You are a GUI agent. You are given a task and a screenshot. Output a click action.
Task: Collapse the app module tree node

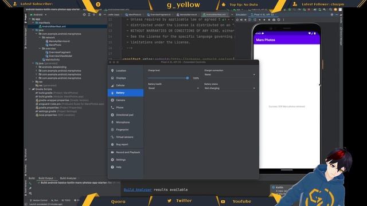point(30,19)
